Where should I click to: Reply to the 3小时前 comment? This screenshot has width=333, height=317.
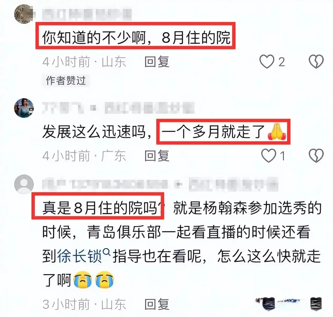[157, 304]
